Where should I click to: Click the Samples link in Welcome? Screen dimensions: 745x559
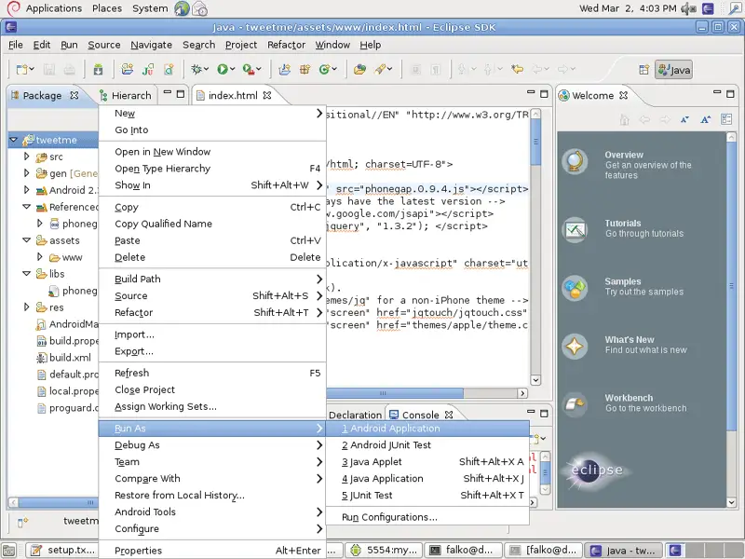click(622, 281)
